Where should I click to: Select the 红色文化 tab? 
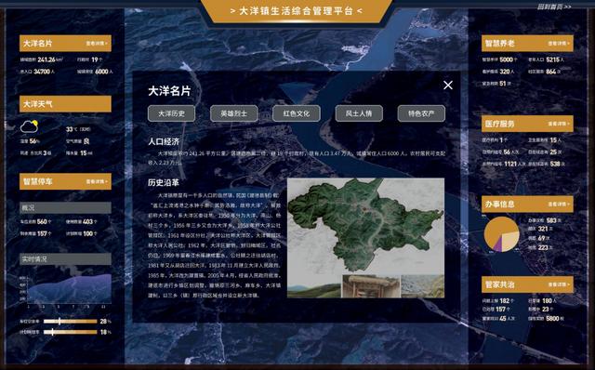click(297, 113)
